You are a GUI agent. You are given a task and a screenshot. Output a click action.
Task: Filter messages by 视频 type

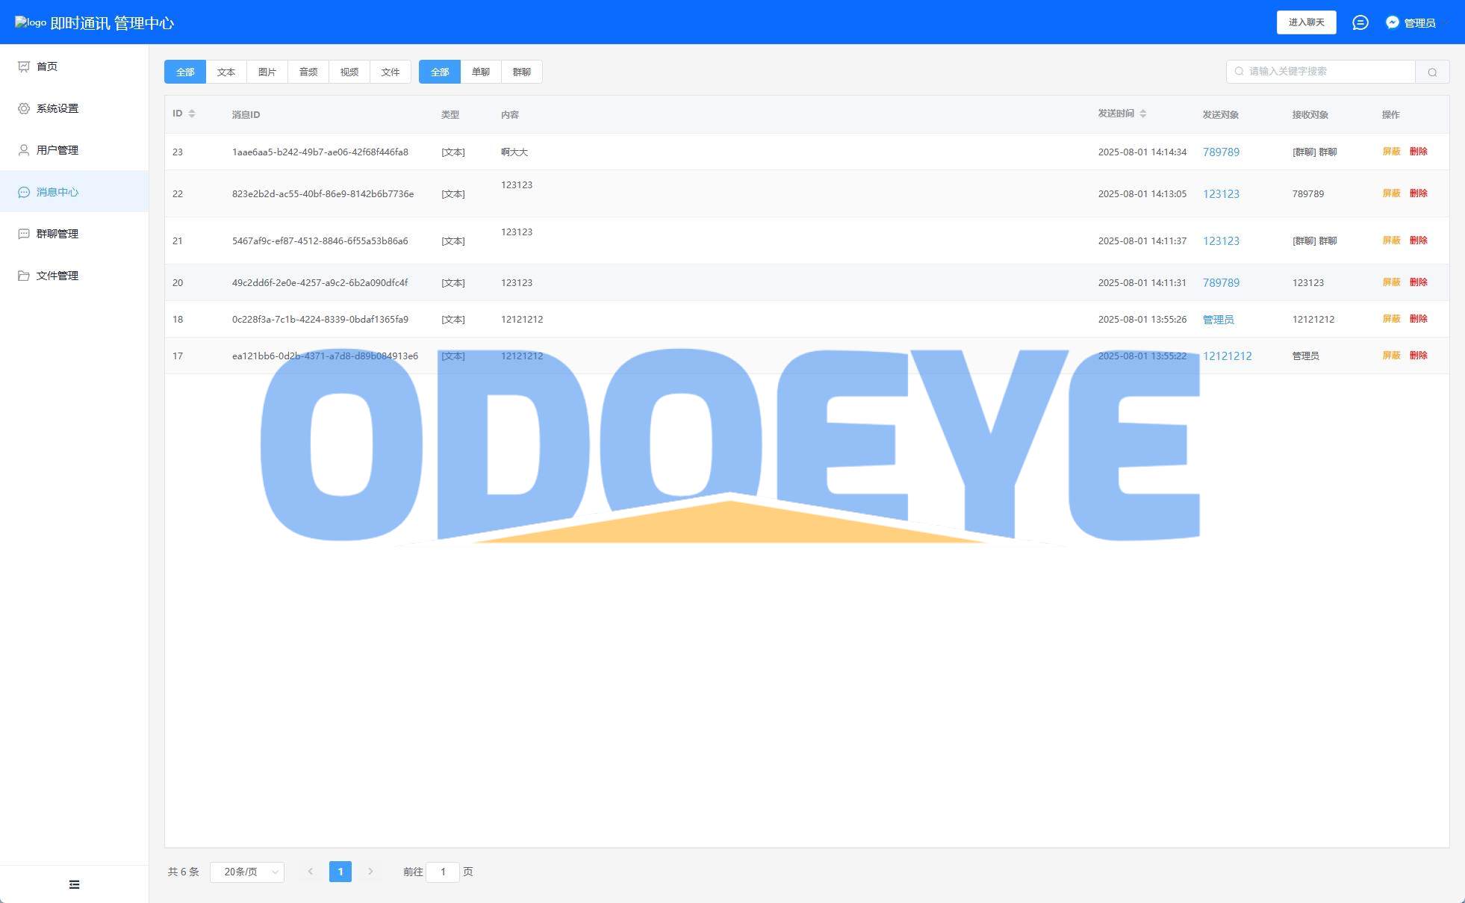349,72
